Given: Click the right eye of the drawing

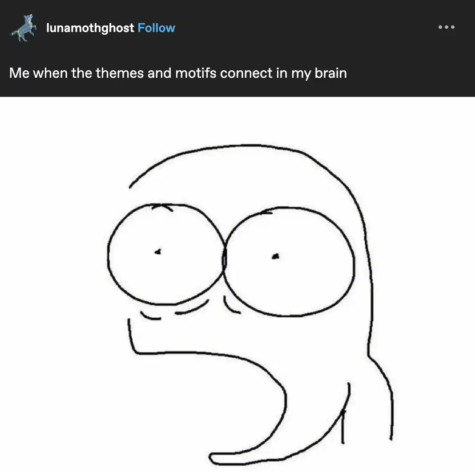Looking at the screenshot, I should [x=289, y=262].
